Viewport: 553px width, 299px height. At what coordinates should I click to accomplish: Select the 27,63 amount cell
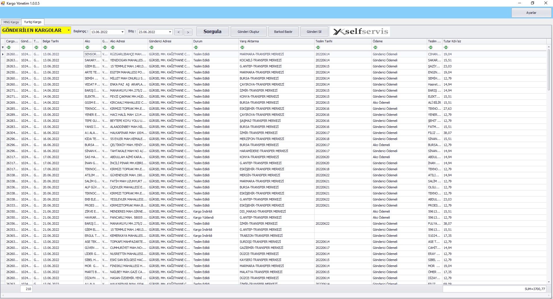[x=494, y=109]
